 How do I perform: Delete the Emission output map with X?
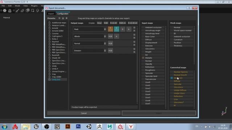(x=134, y=52)
